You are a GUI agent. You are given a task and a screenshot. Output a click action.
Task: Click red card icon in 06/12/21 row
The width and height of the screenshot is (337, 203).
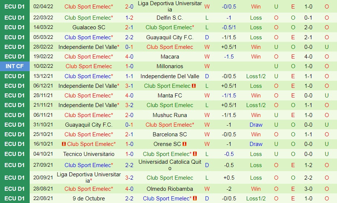point(194,86)
